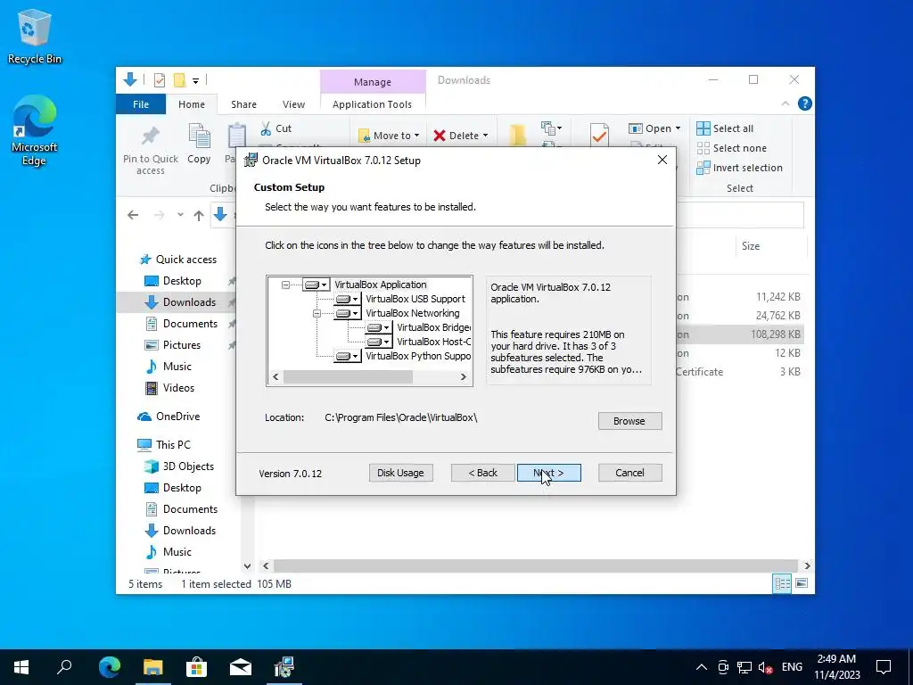
Task: Select VirtualBox USB Support tree item
Action: click(x=415, y=299)
